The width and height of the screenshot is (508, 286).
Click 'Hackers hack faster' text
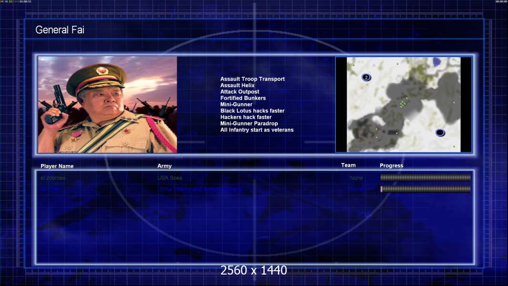tap(246, 117)
